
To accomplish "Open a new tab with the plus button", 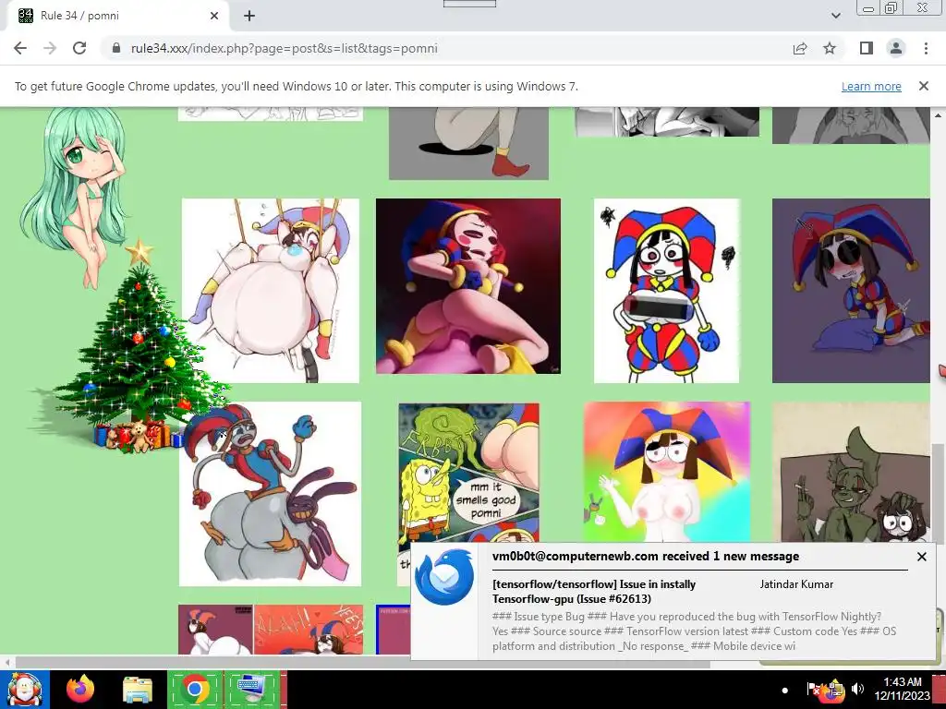I will [x=249, y=16].
